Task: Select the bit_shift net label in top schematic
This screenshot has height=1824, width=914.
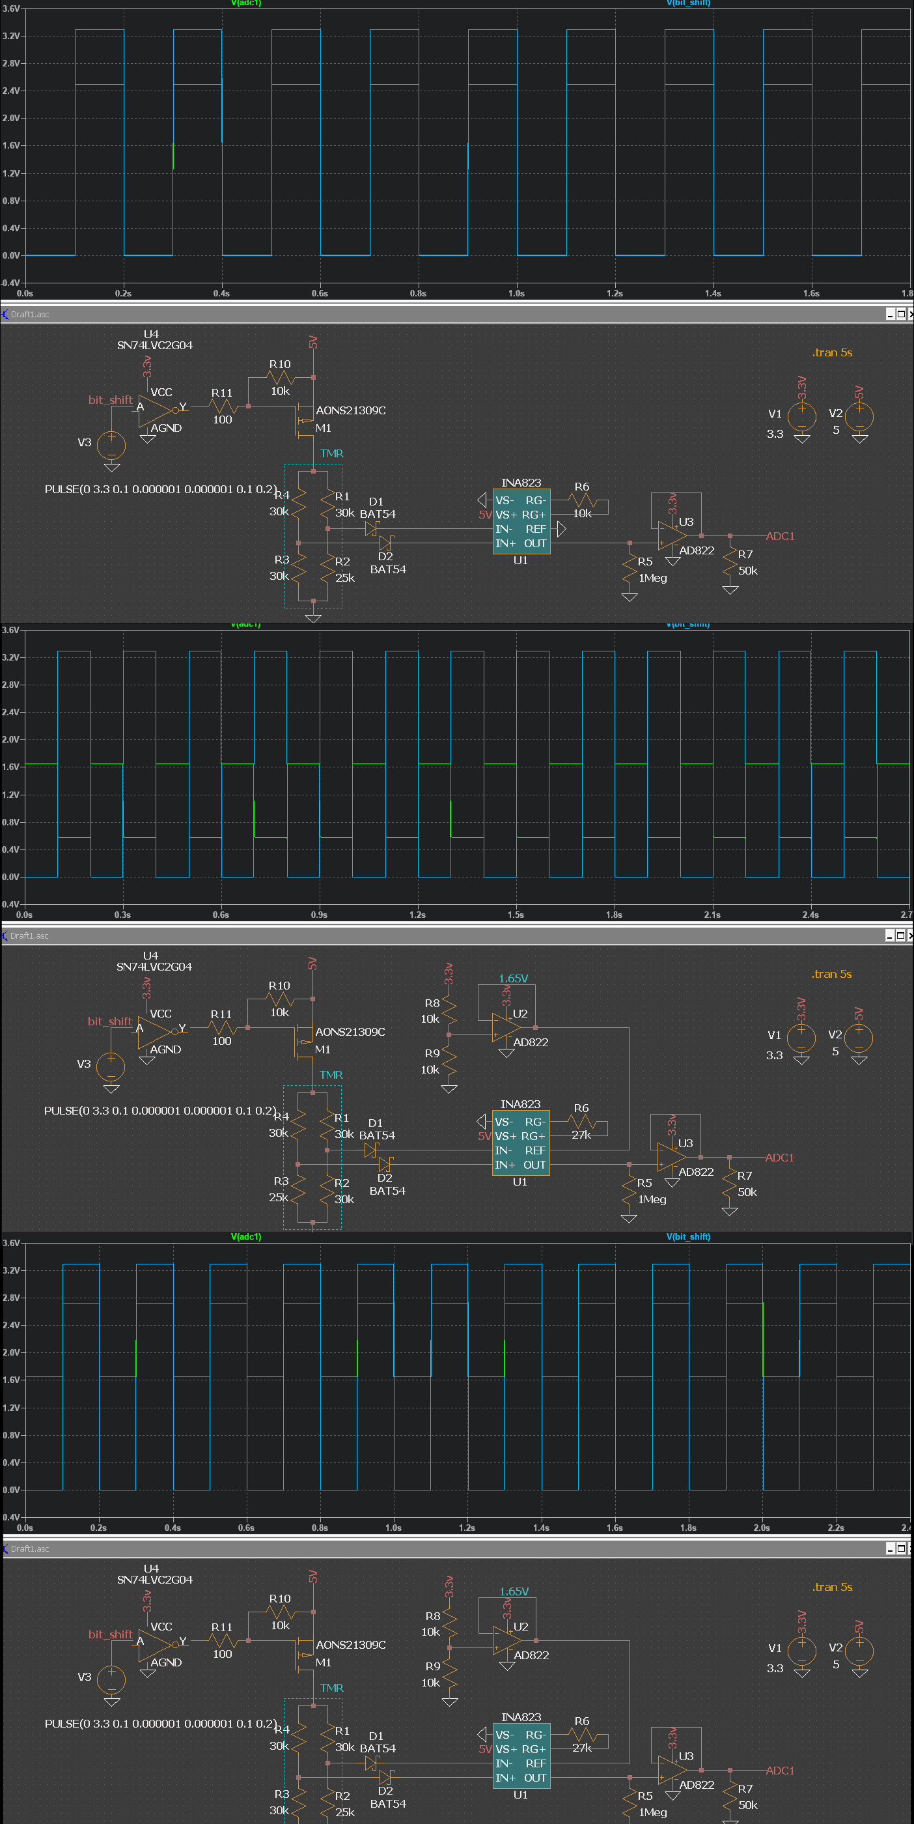Action: (111, 400)
